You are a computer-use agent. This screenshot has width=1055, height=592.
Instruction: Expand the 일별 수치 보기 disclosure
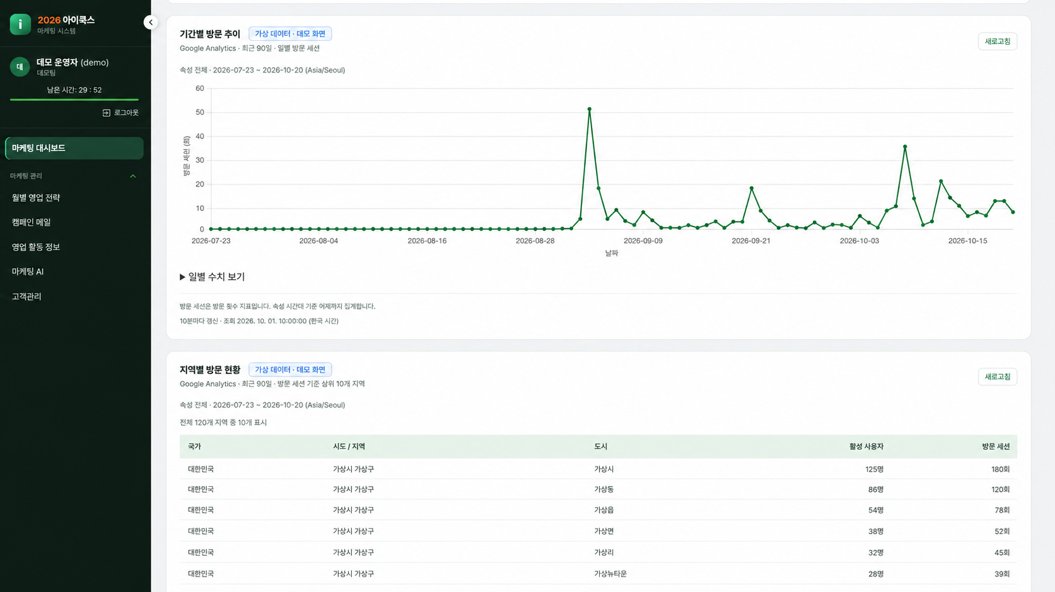click(212, 276)
